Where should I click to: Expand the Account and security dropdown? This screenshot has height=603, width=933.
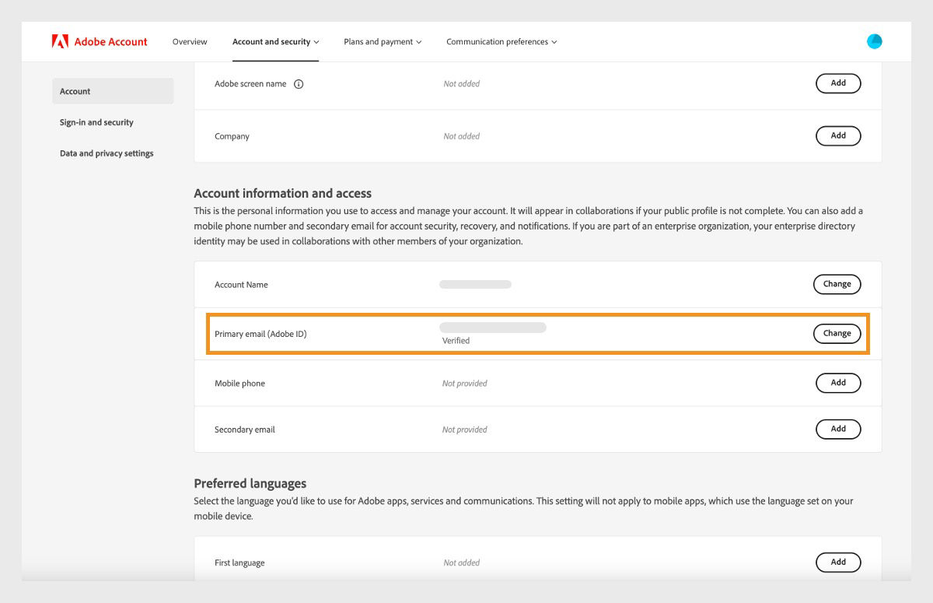click(275, 42)
